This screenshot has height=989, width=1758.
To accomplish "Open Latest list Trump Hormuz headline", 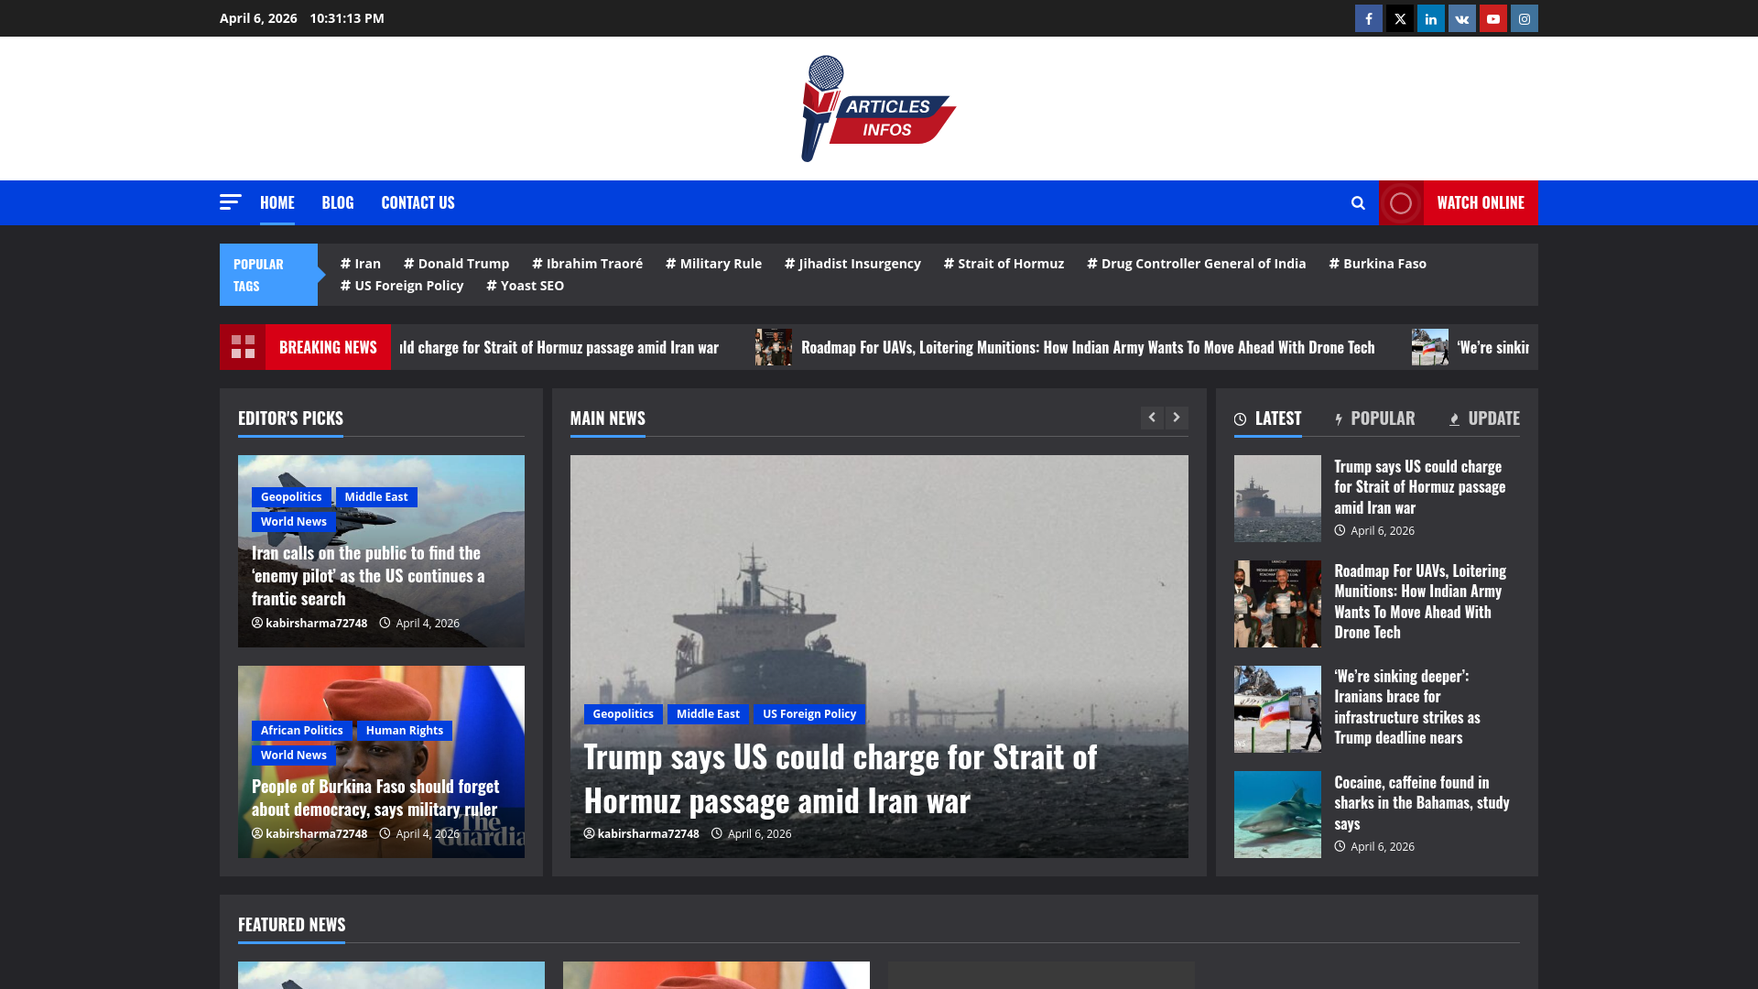I will pyautogui.click(x=1420, y=487).
